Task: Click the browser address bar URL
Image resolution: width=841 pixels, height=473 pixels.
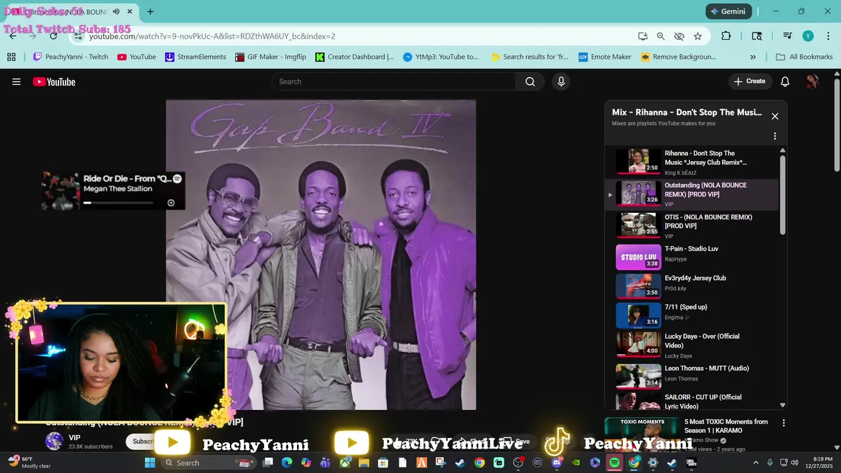Action: click(212, 36)
